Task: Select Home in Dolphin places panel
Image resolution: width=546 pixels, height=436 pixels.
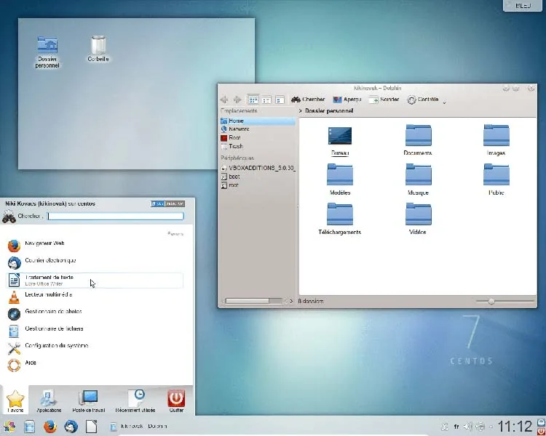Action: coord(258,121)
